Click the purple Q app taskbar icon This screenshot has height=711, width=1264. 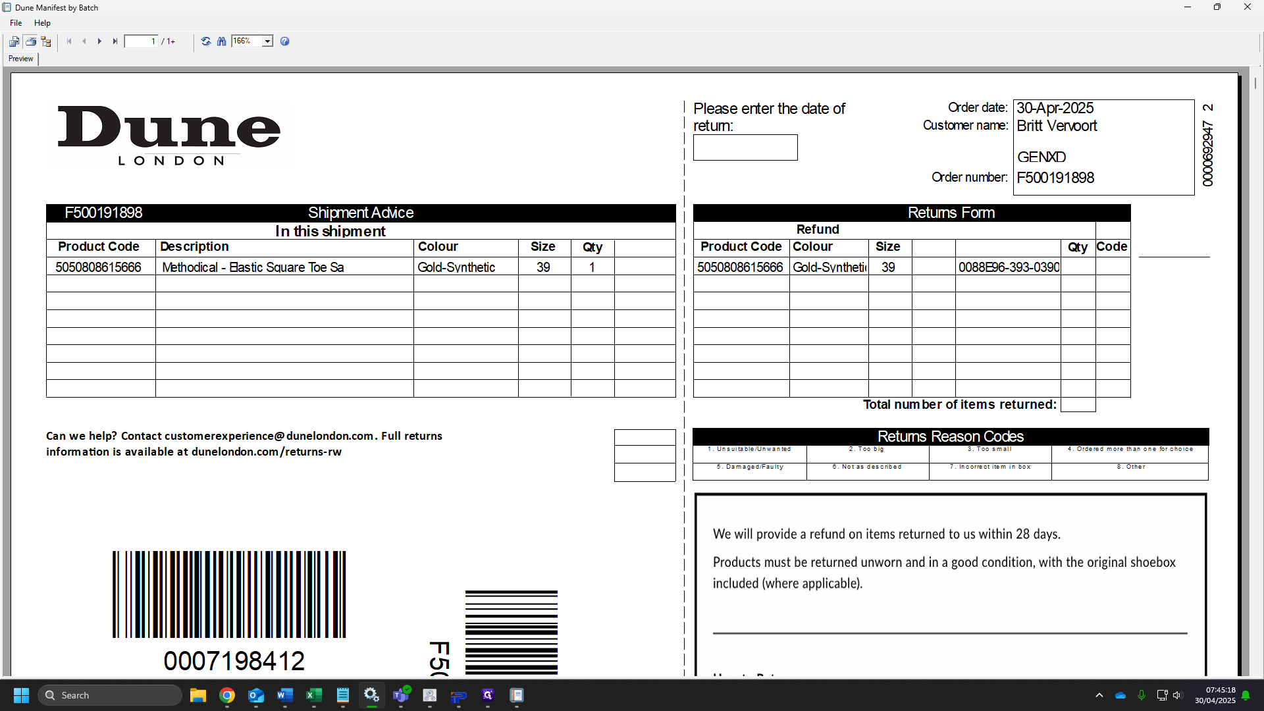point(488,695)
